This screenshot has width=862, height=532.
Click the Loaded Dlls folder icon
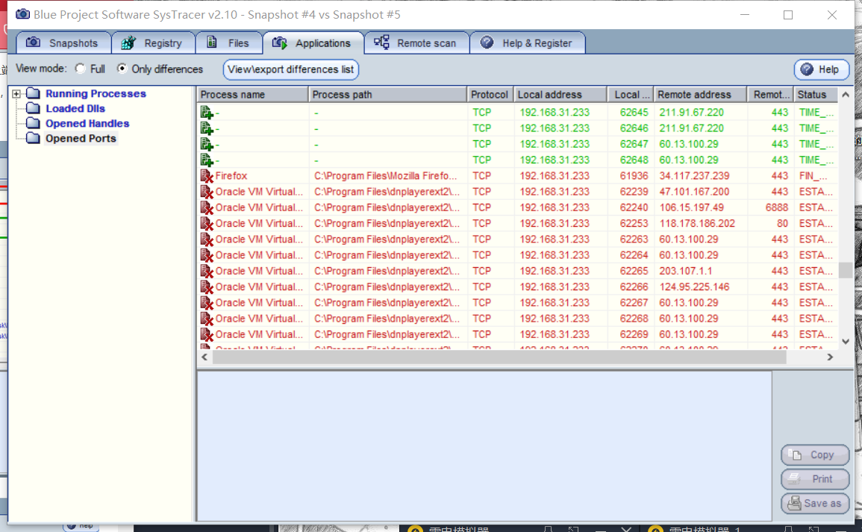point(33,108)
